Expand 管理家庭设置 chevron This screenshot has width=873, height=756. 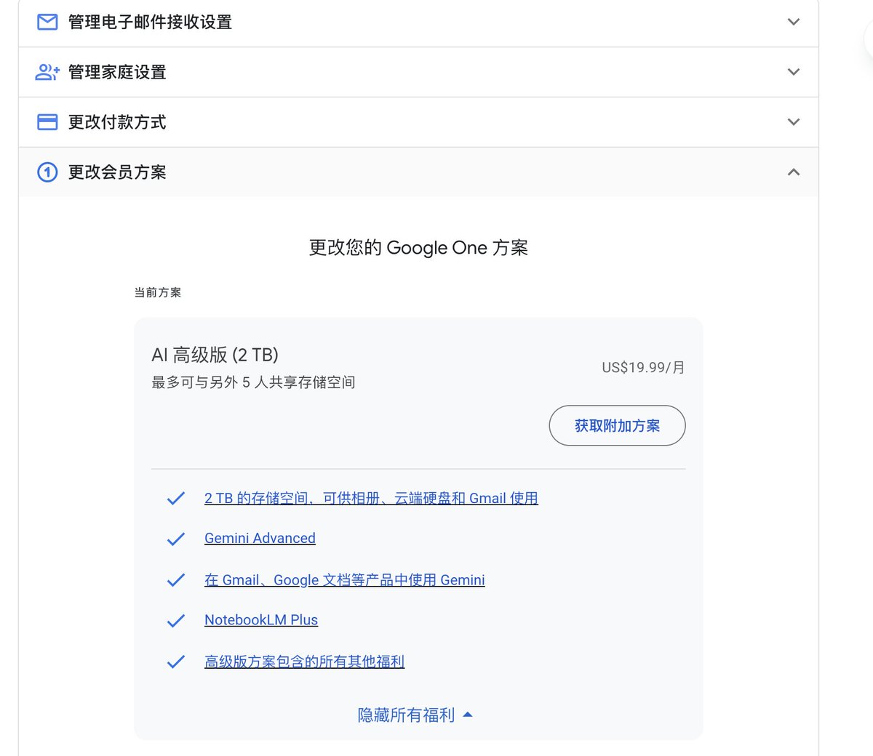pyautogui.click(x=794, y=72)
